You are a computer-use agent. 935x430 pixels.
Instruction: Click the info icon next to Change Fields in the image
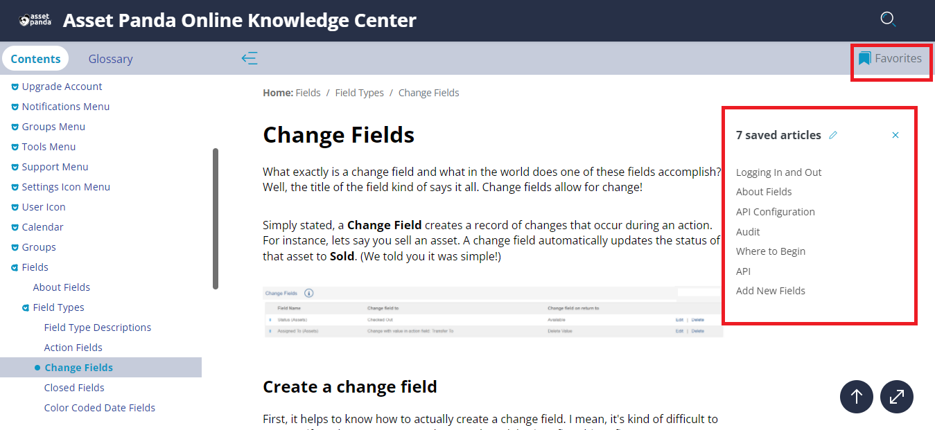pos(309,293)
